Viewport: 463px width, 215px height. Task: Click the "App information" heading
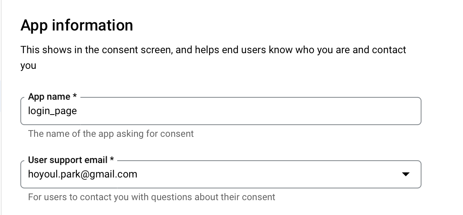[x=77, y=25]
